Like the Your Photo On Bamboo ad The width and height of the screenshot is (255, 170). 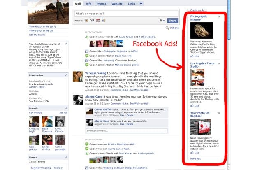click(x=195, y=153)
